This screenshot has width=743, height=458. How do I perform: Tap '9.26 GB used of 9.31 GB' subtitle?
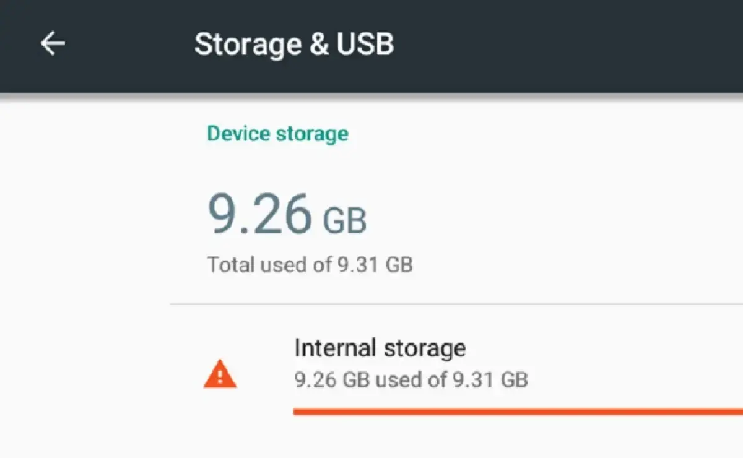(411, 379)
